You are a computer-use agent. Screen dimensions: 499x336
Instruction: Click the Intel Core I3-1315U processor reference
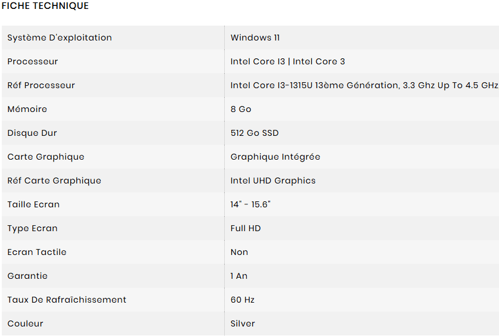click(x=364, y=85)
